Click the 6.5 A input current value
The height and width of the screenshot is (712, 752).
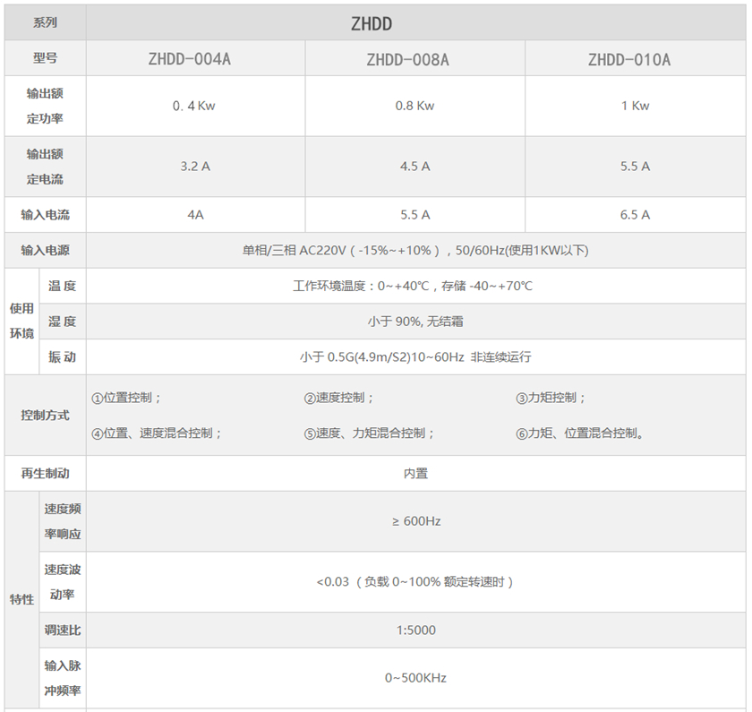click(x=635, y=215)
